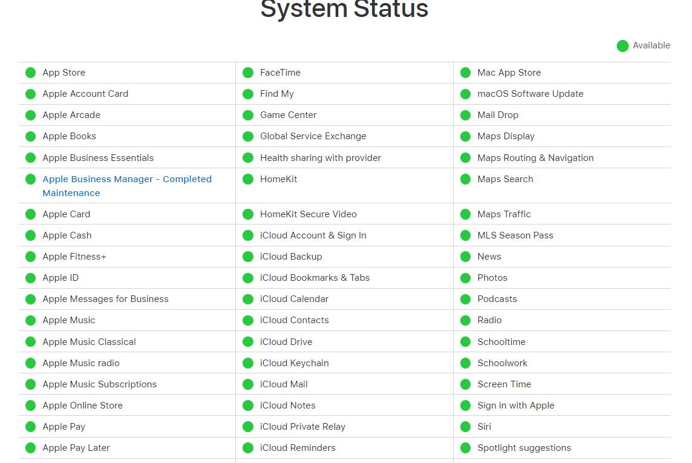Select the iCloud Contacts entry
Viewport: 692px width, 463px height.
(x=295, y=320)
